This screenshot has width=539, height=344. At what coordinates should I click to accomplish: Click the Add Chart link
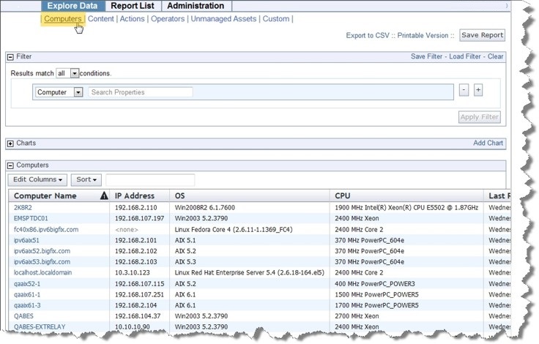(488, 143)
